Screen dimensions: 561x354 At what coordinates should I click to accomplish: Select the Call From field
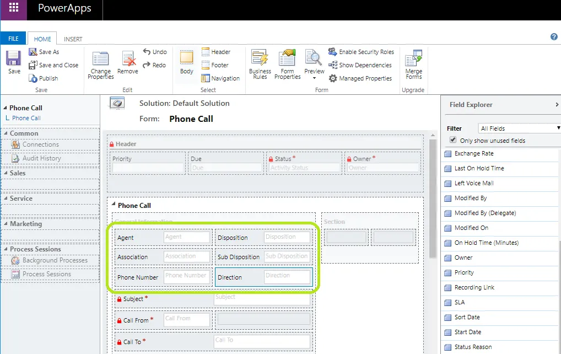164,320
